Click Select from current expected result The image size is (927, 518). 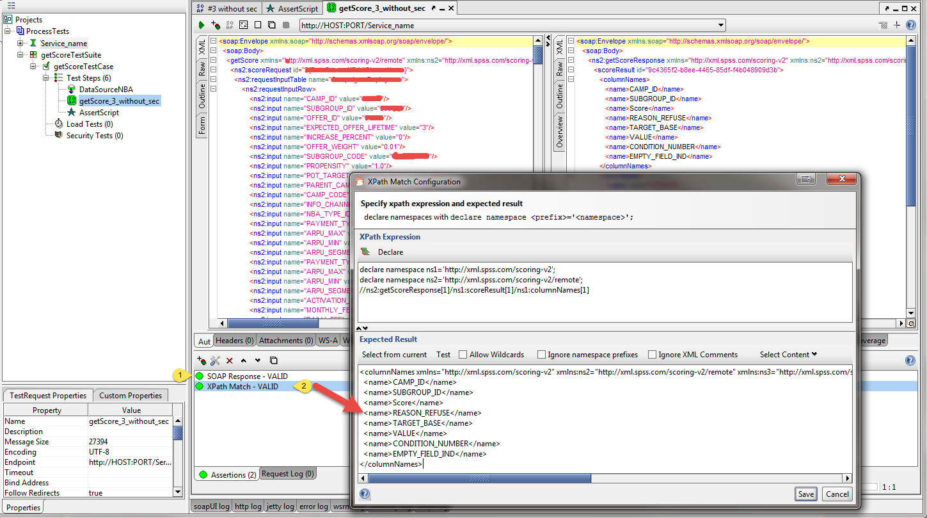pyautogui.click(x=393, y=354)
